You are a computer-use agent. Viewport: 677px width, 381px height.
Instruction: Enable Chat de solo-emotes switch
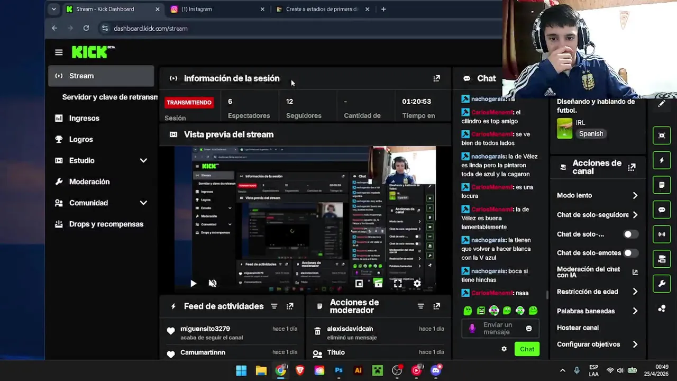click(x=630, y=253)
